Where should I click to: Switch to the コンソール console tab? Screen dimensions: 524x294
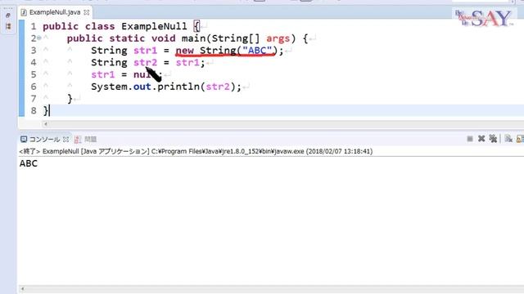(x=44, y=140)
